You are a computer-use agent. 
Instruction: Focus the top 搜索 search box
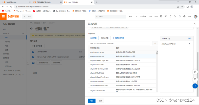110,17
